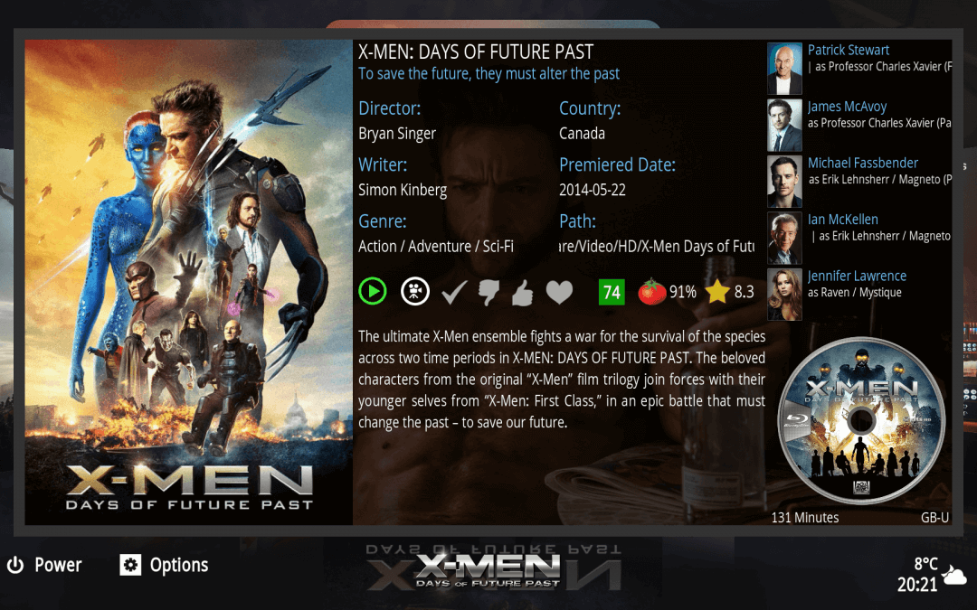Select Jennifer Lawrence cast entry
This screenshot has height=610, width=977.
coord(859,295)
